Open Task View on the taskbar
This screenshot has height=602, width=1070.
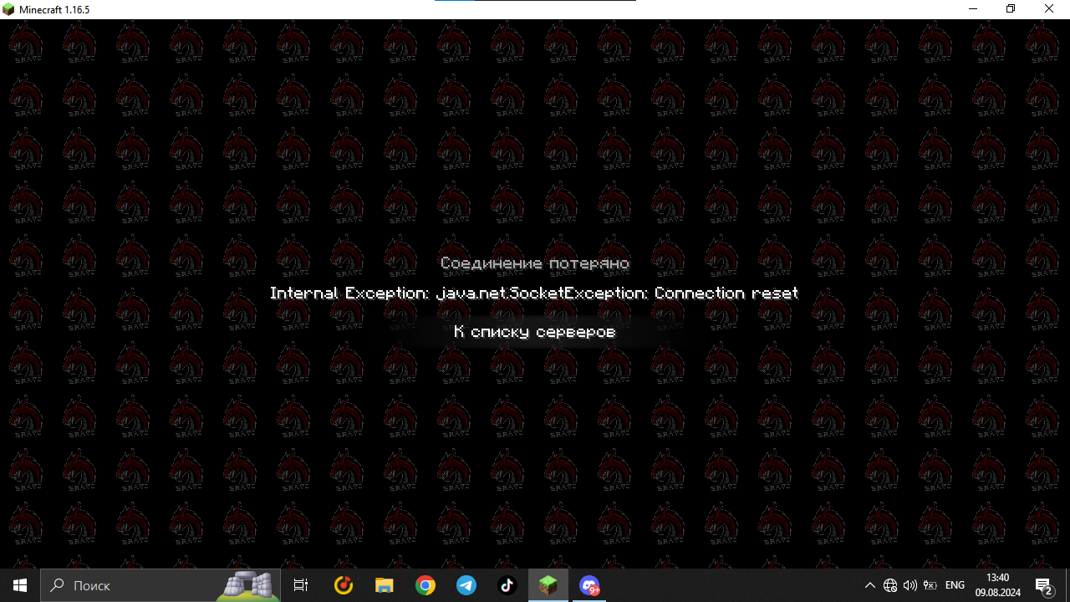(x=301, y=585)
